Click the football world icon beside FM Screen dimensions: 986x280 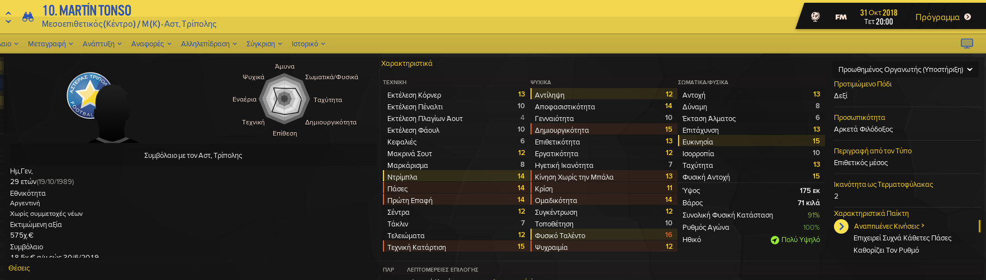pos(816,17)
